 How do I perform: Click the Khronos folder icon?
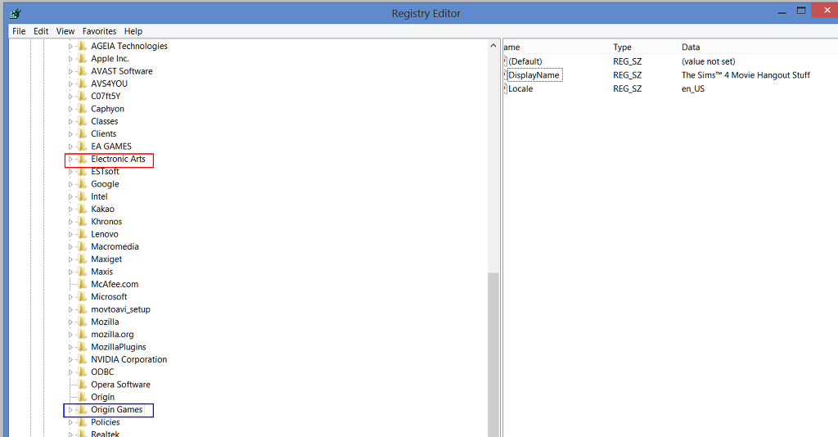point(82,222)
